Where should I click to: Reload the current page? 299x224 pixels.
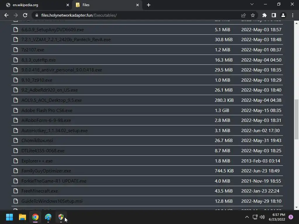point(25,15)
